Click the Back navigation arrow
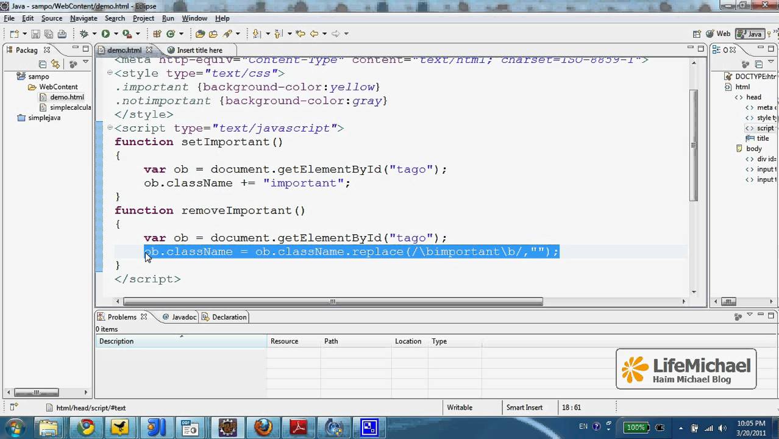Image resolution: width=779 pixels, height=439 pixels. coord(314,34)
